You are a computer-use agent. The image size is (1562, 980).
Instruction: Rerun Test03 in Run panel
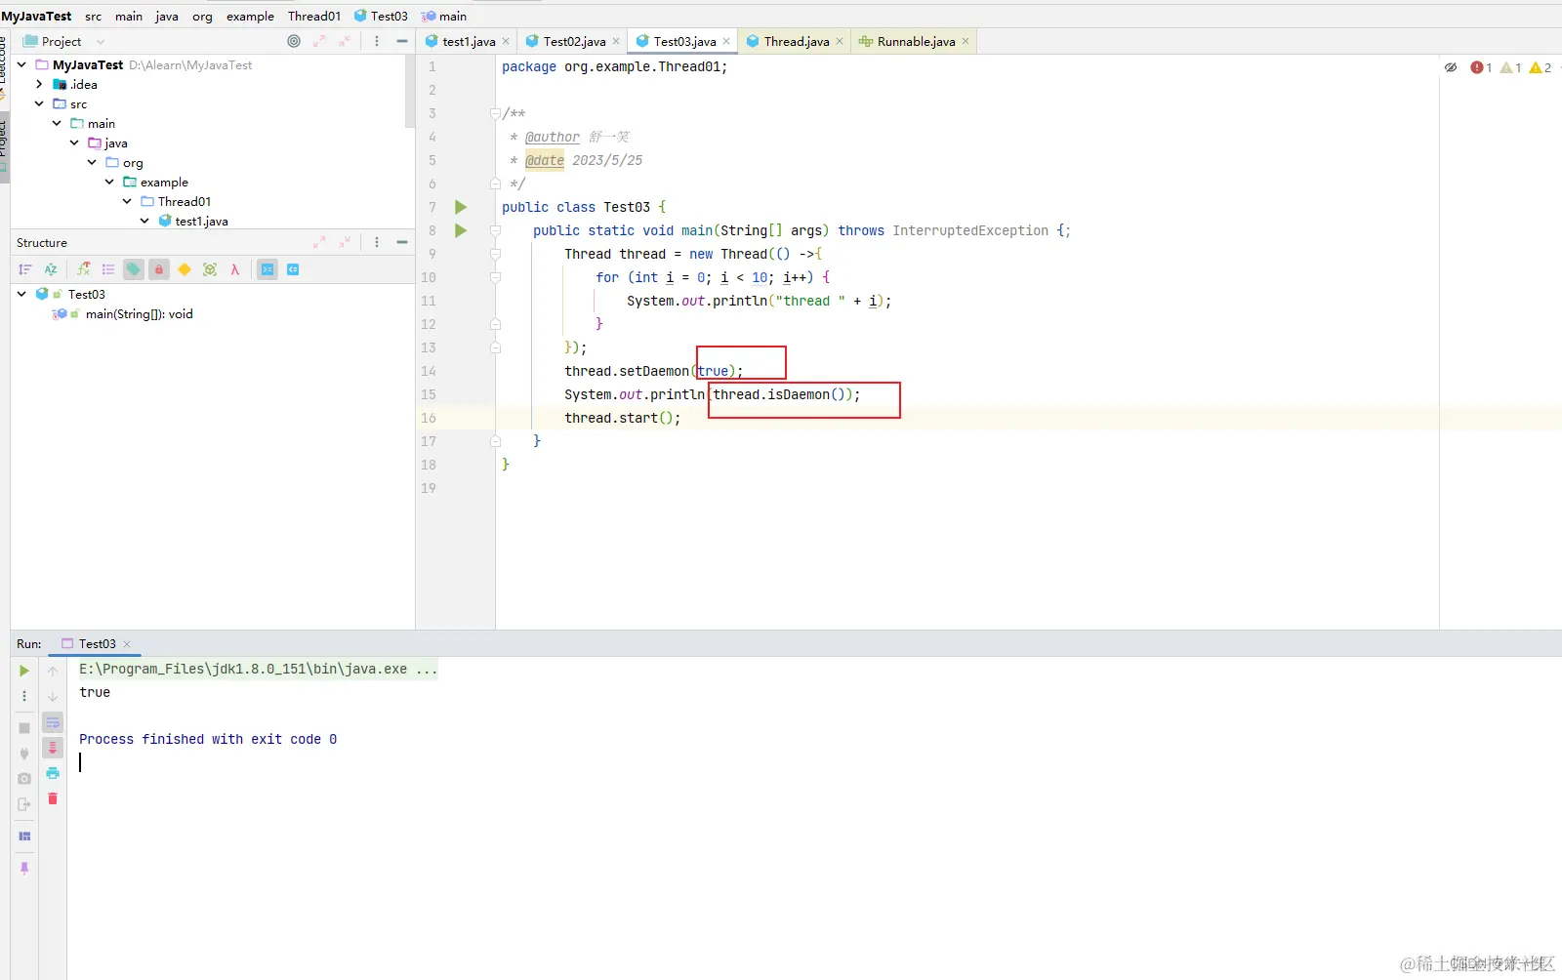24,671
